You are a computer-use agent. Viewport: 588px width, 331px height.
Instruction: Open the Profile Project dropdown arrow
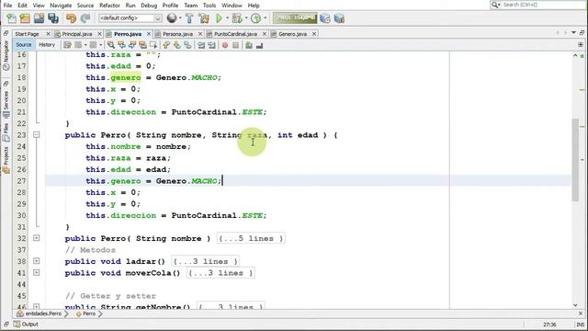[x=266, y=18]
